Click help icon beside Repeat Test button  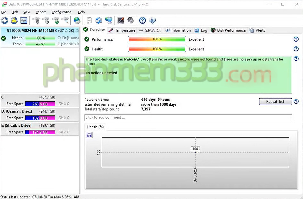click(x=296, y=102)
